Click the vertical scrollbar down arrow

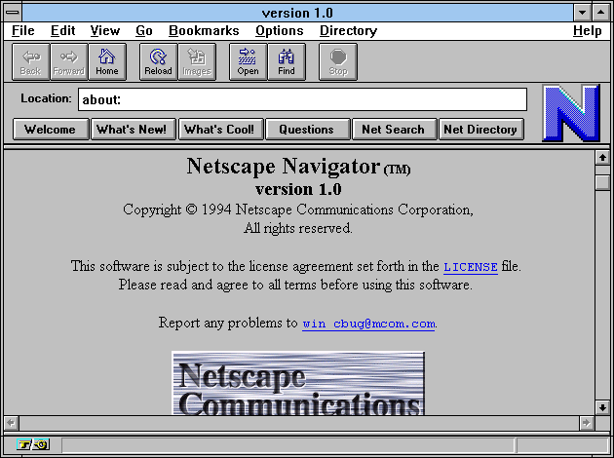click(602, 407)
